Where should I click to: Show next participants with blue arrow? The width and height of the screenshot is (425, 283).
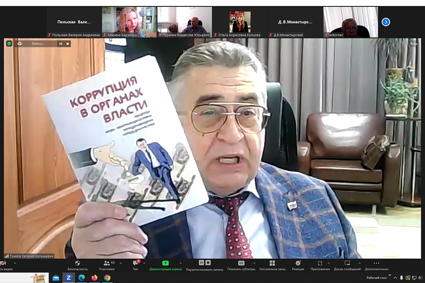click(385, 22)
